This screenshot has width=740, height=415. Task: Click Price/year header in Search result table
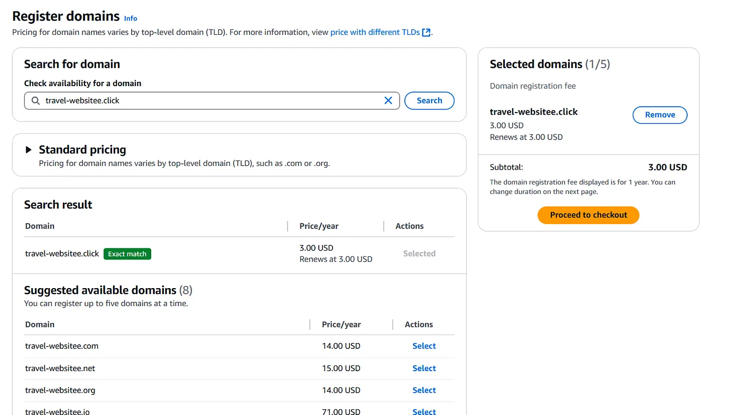pos(319,226)
